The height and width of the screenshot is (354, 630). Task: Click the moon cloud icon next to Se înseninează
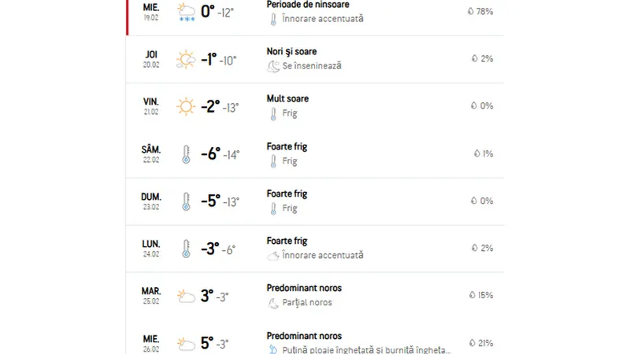pos(273,66)
